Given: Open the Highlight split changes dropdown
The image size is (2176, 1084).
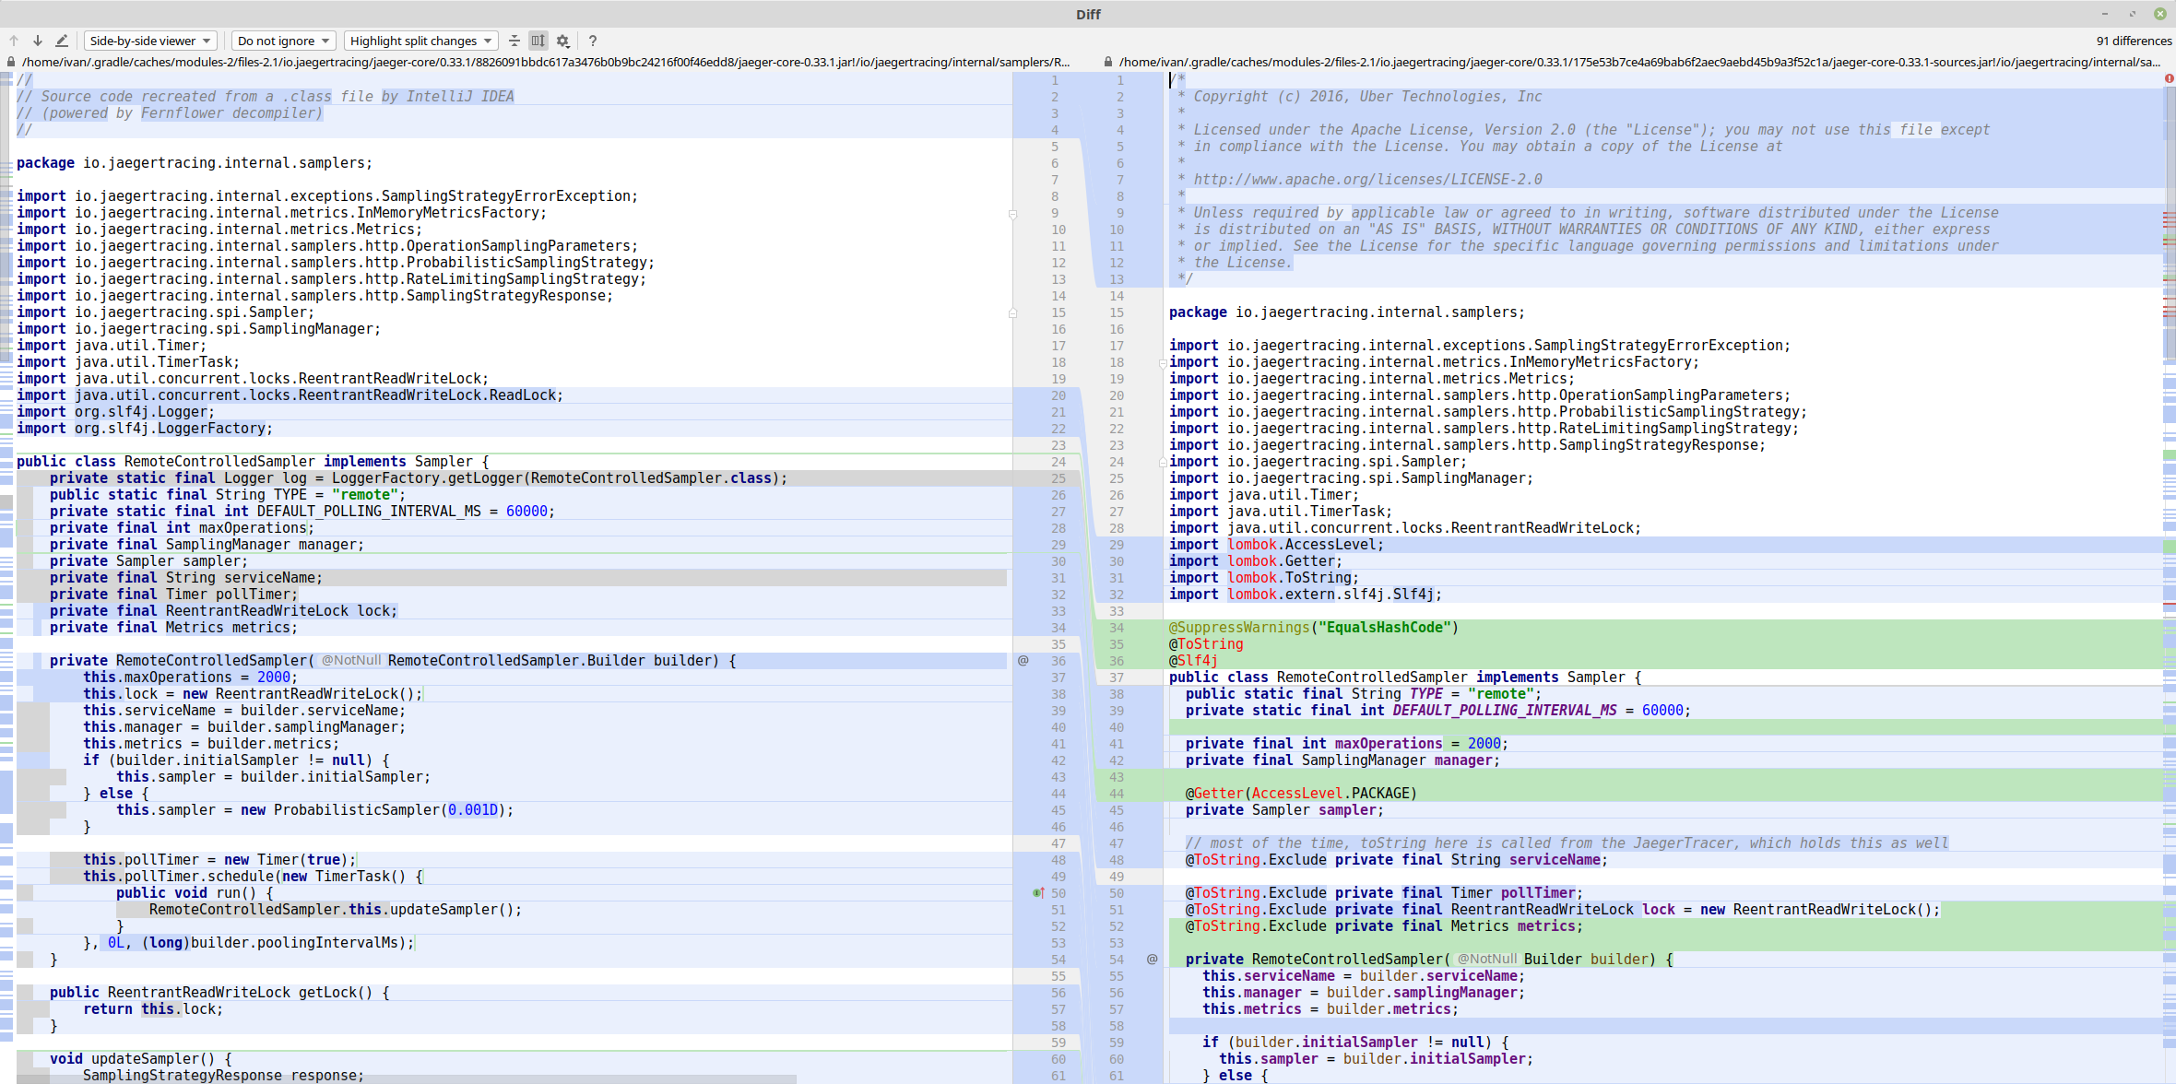Looking at the screenshot, I should [420, 41].
